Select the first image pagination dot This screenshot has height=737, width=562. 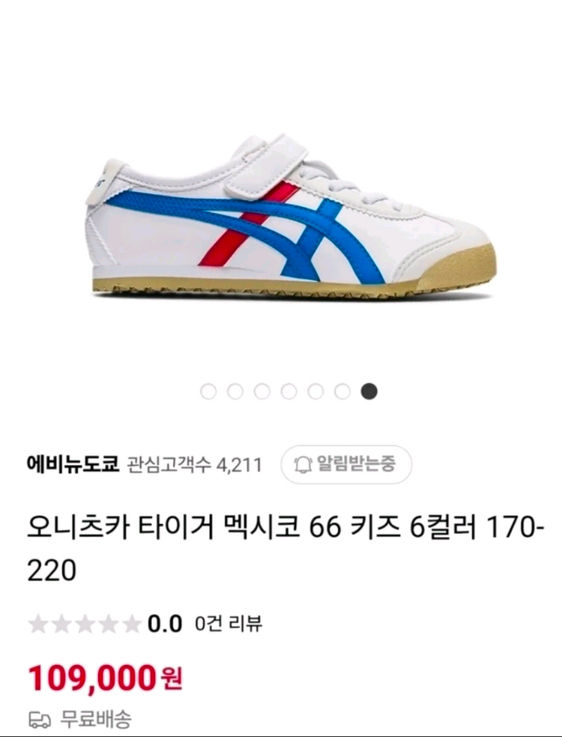[208, 391]
